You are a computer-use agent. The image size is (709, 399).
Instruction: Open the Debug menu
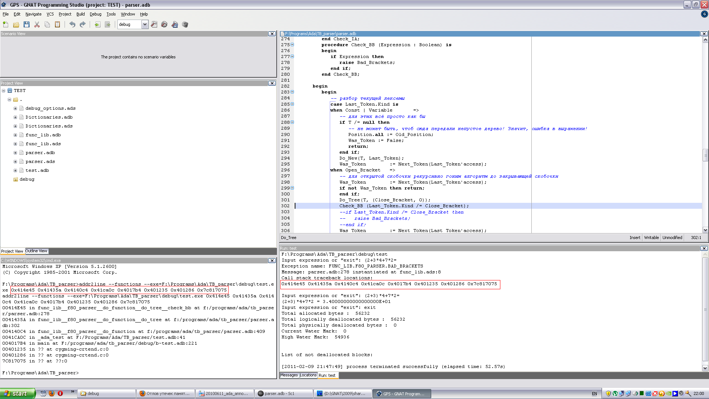point(95,14)
